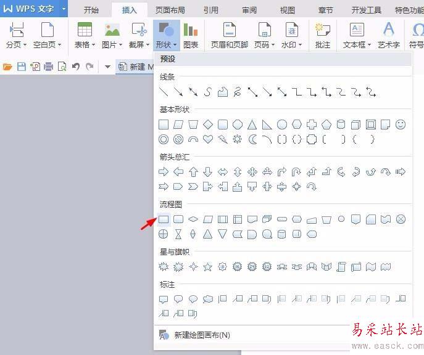
Task: Open the 引用 tab
Action: pos(211,10)
